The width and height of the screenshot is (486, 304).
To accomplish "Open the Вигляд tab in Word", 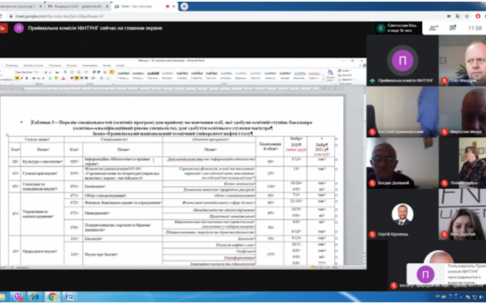I will coord(107,66).
